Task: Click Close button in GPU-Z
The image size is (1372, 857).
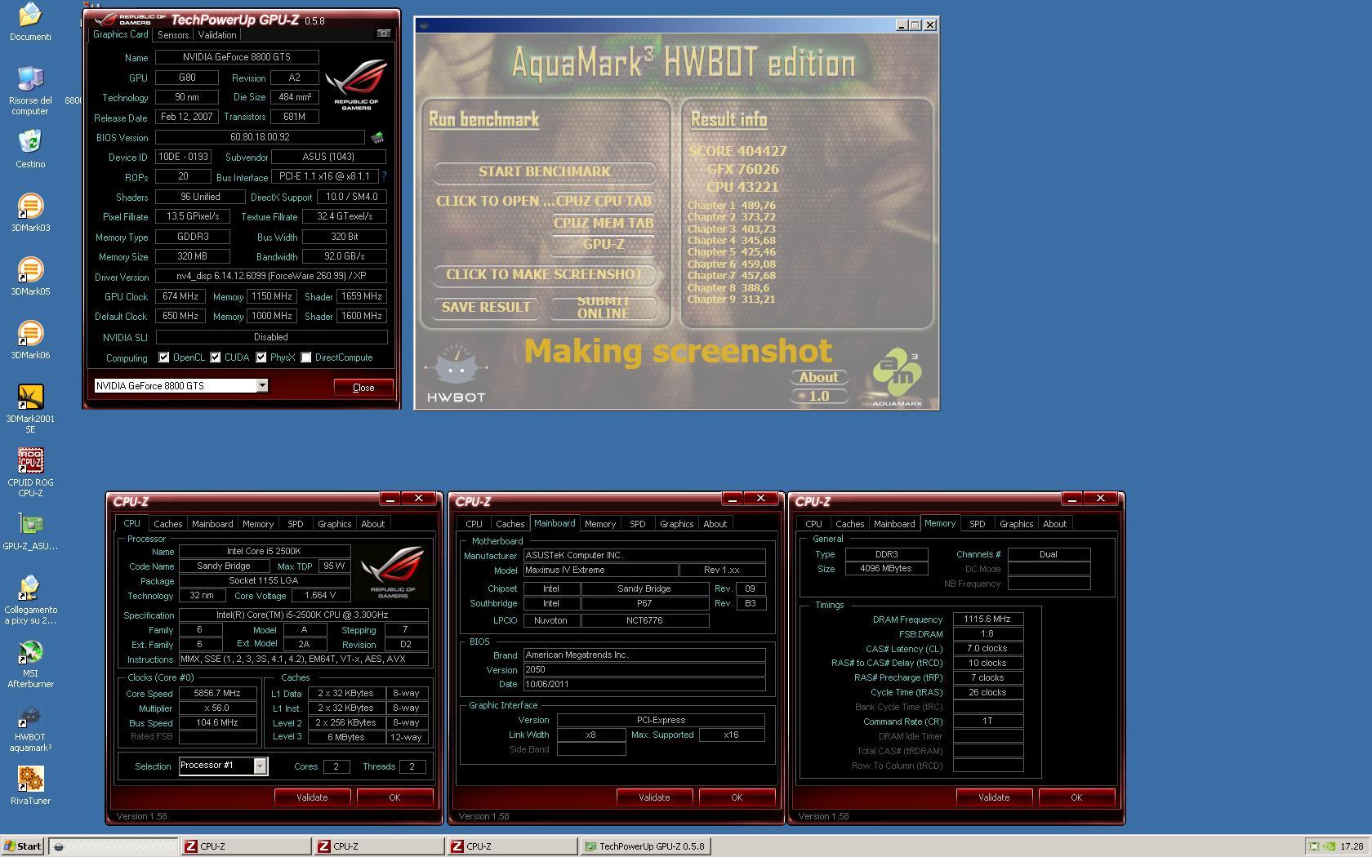Action: tap(363, 388)
